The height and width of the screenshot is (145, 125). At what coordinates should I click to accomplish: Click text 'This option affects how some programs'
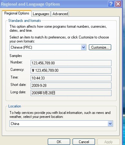click(38, 26)
